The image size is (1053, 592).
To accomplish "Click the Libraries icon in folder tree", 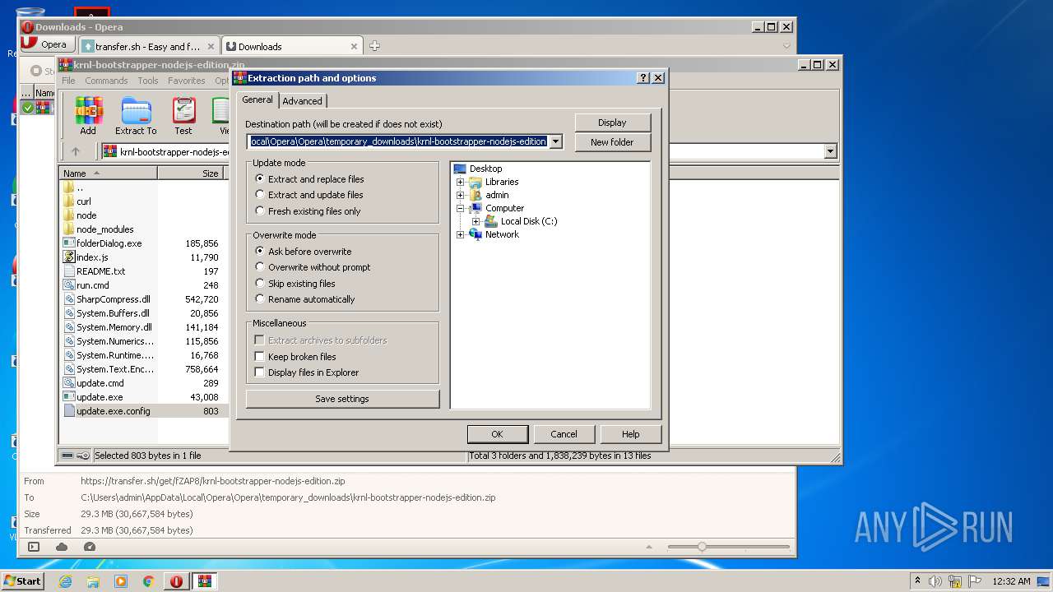I will [x=475, y=182].
